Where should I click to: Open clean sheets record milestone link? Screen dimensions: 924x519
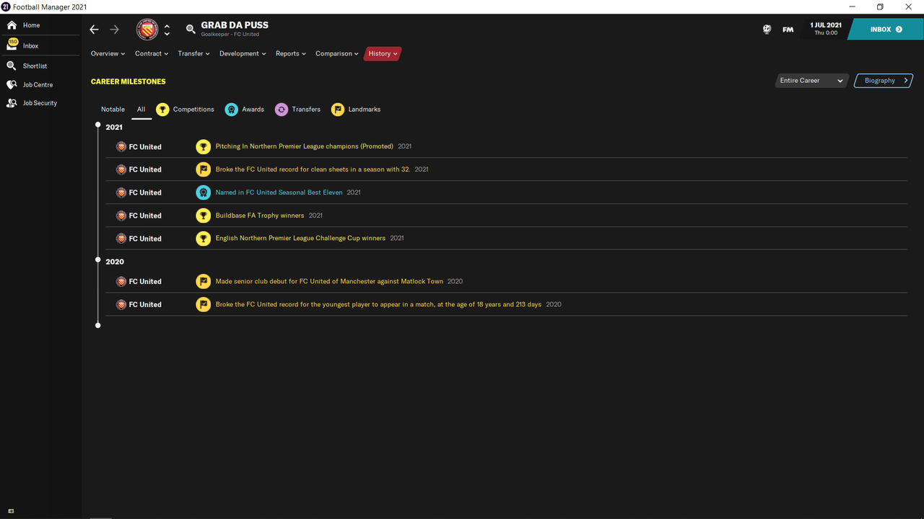coord(313,169)
